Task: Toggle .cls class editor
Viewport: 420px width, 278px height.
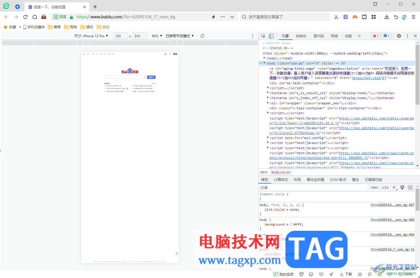Action: click(x=385, y=187)
